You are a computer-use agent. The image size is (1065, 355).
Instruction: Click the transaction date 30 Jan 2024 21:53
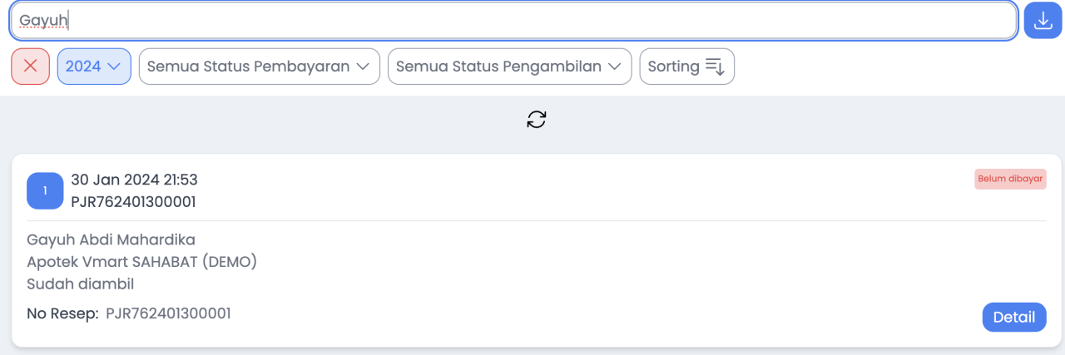(x=134, y=180)
